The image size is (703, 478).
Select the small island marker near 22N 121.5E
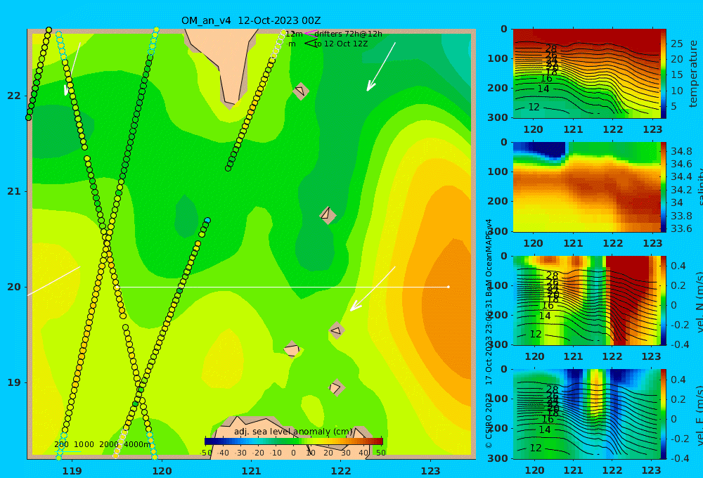pos(300,91)
